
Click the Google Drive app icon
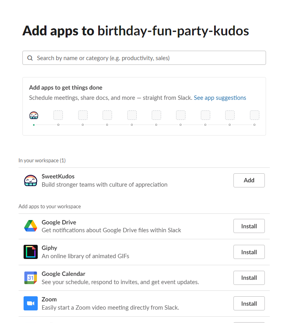click(31, 226)
